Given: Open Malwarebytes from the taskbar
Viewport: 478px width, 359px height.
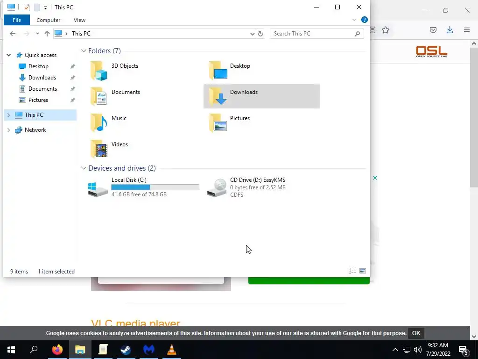Looking at the screenshot, I should [149, 350].
